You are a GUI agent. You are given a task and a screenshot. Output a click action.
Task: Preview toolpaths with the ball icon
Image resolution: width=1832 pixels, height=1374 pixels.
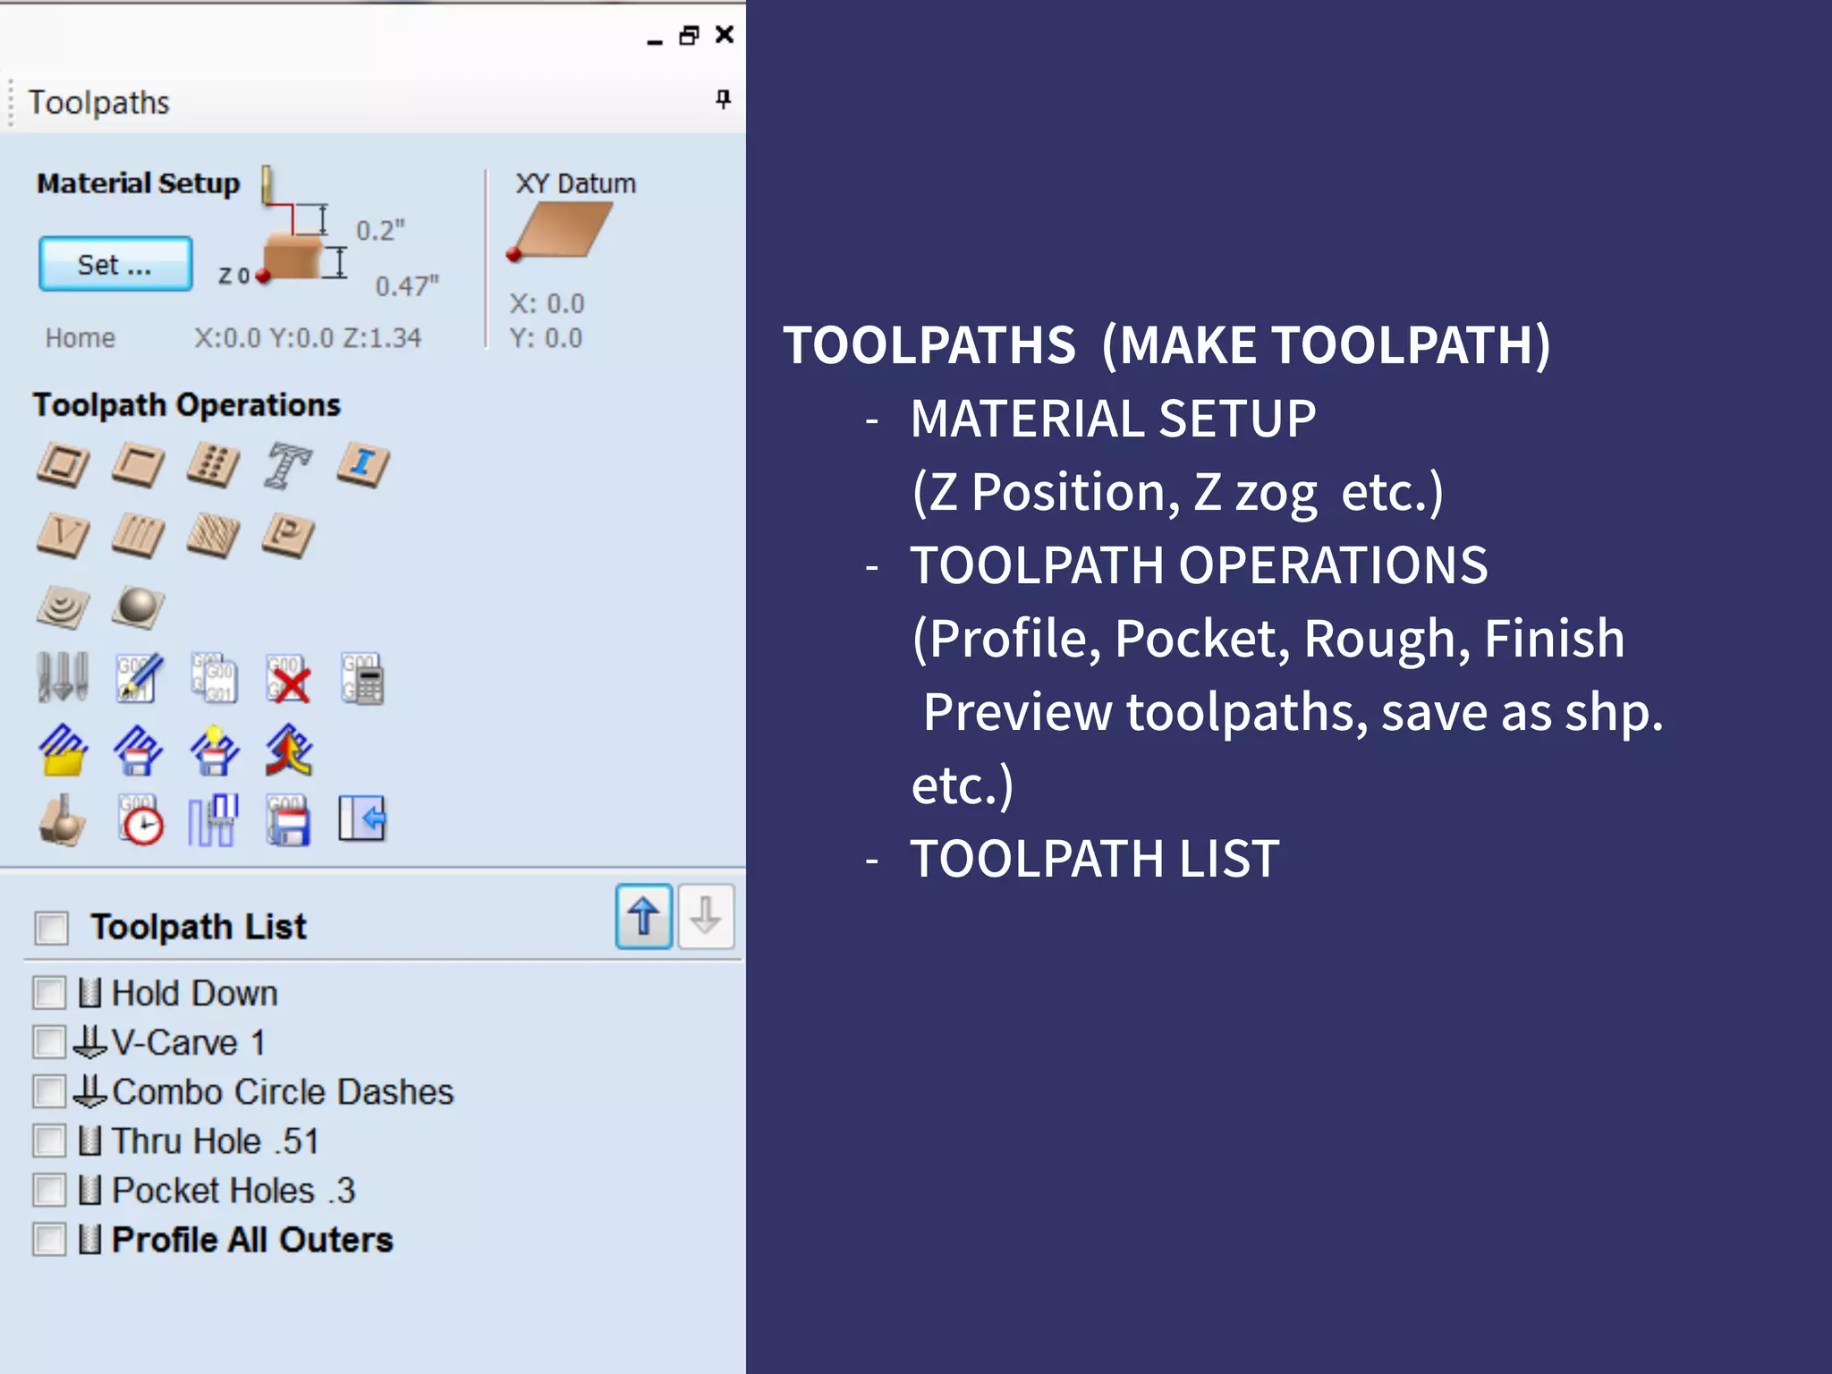[62, 820]
